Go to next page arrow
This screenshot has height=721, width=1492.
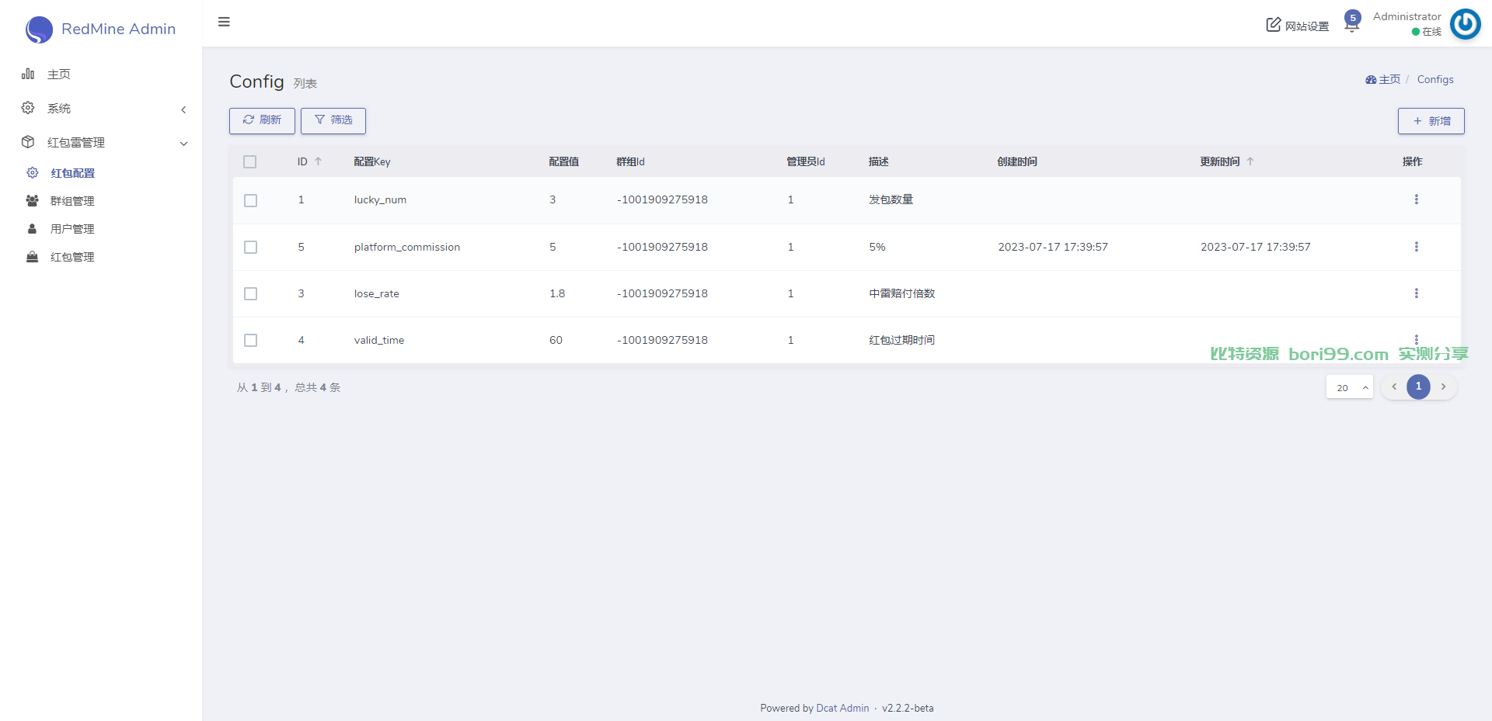point(1443,386)
